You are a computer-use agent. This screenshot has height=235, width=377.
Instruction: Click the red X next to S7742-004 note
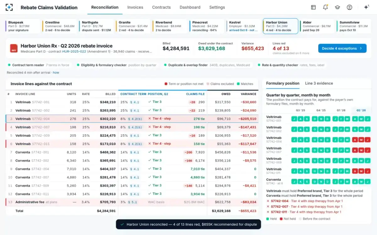268,201
